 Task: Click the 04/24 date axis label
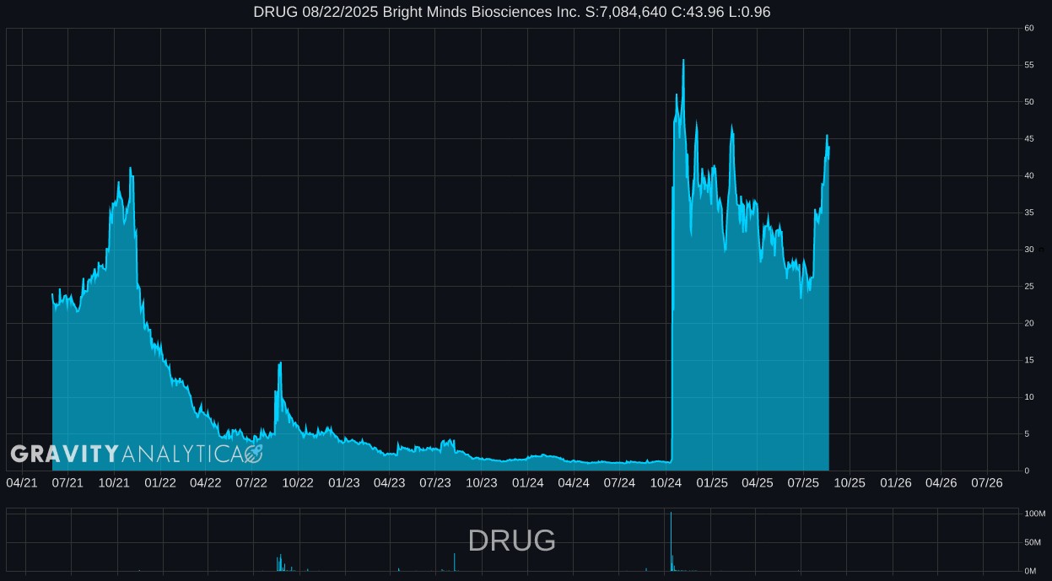(x=574, y=483)
